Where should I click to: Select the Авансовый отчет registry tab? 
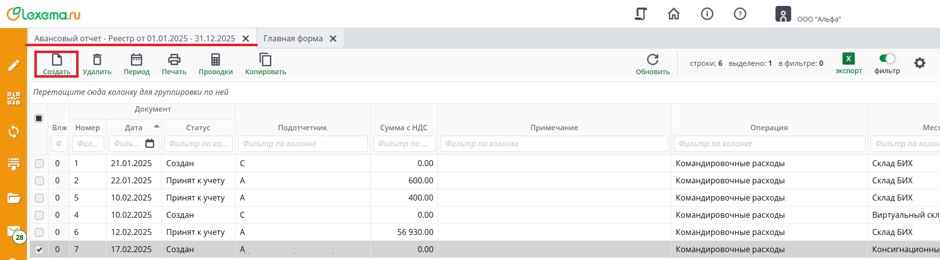[x=135, y=38]
